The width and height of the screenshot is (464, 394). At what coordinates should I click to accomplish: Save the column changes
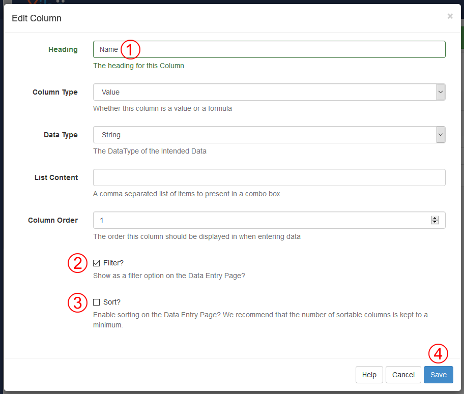pyautogui.click(x=438, y=375)
